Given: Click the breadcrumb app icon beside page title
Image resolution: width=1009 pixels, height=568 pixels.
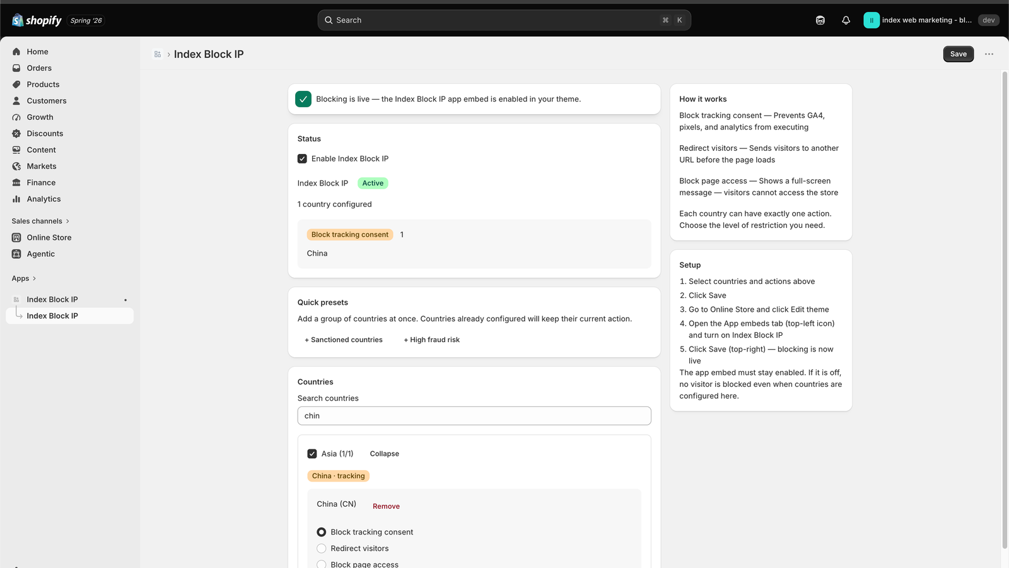Looking at the screenshot, I should [158, 54].
